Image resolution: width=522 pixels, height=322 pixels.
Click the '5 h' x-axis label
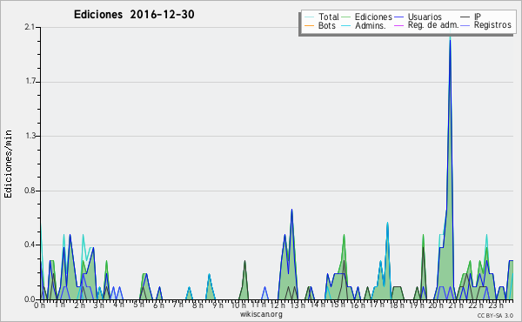[138, 305]
